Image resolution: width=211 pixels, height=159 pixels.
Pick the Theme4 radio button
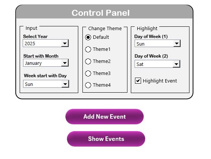pyautogui.click(x=88, y=85)
